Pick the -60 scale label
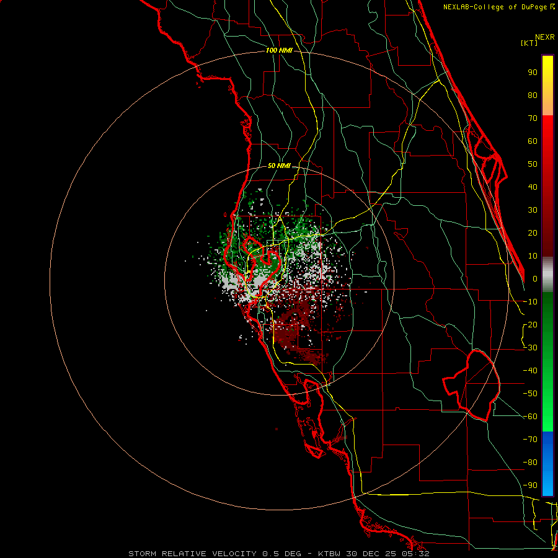Screen dimensions: 558x558 click(531, 417)
